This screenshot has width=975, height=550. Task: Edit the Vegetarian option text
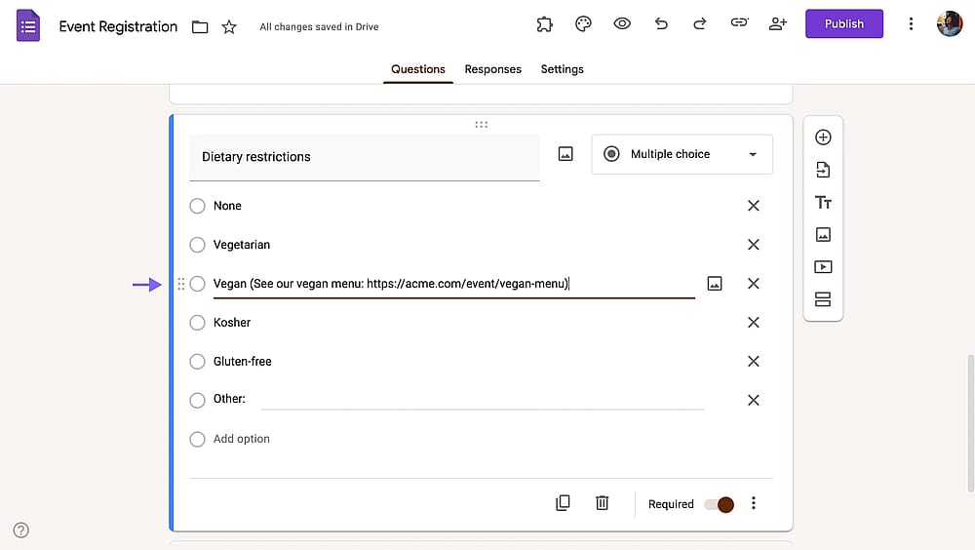pyautogui.click(x=241, y=245)
